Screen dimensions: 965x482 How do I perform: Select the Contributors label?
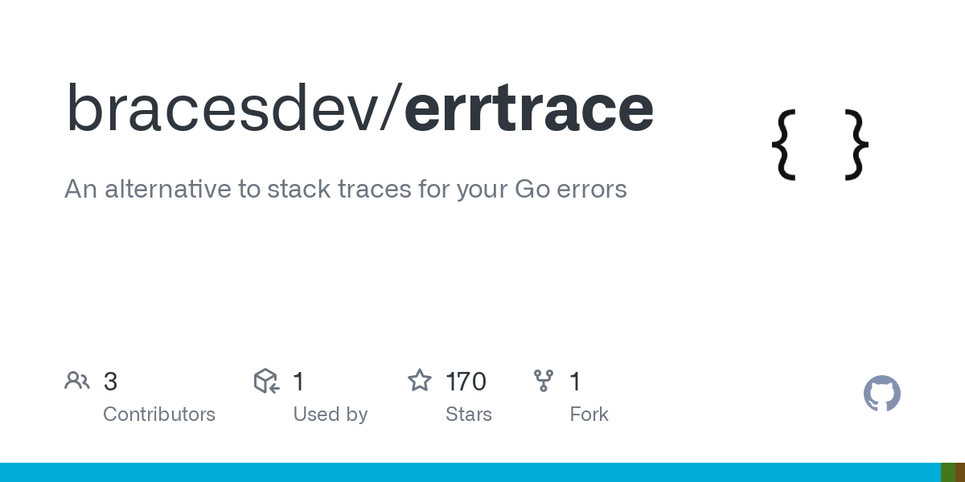(159, 415)
